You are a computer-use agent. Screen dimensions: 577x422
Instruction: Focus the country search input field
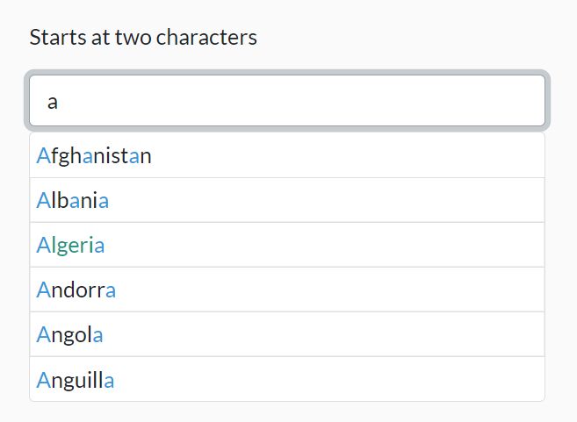pyautogui.click(x=287, y=102)
